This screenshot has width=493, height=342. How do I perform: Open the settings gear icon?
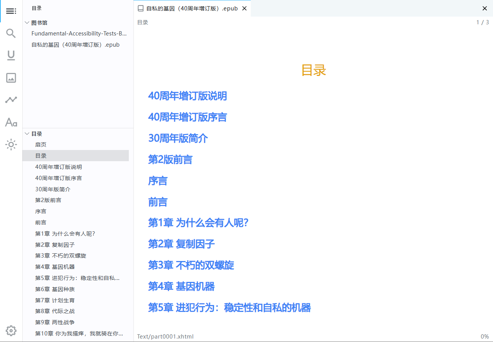click(11, 331)
